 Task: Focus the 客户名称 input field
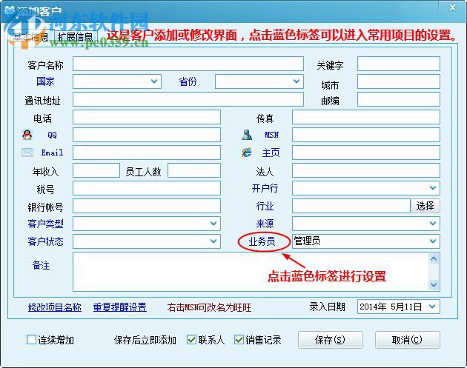(188, 64)
